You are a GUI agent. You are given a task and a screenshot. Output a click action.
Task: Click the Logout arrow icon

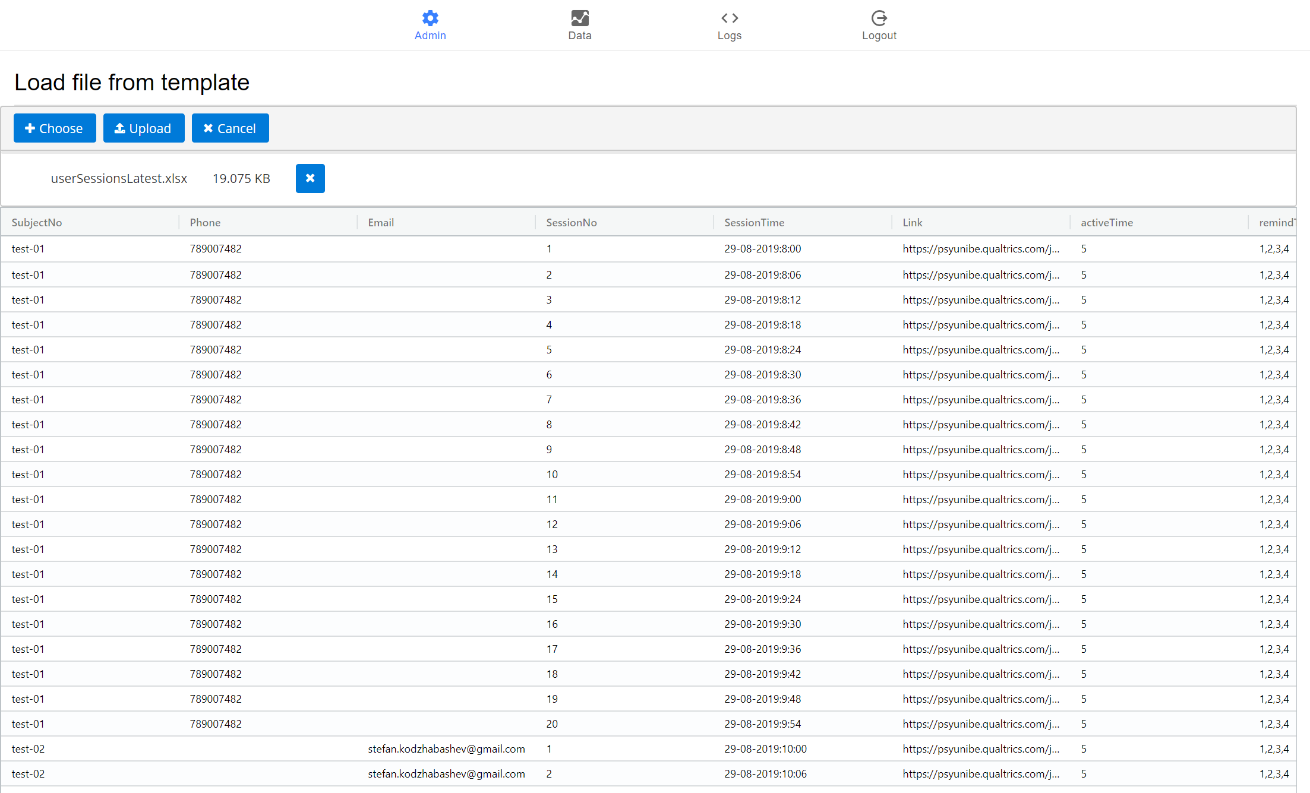tap(879, 18)
